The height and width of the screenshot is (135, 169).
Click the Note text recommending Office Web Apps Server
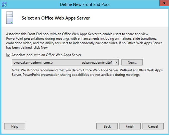pos(87,72)
